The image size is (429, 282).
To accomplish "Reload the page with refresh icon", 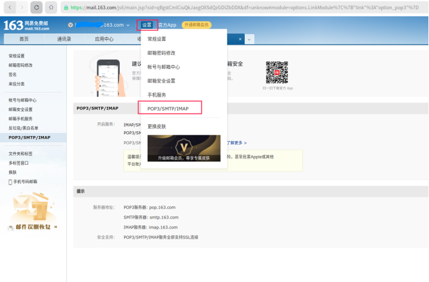I will [37, 7].
